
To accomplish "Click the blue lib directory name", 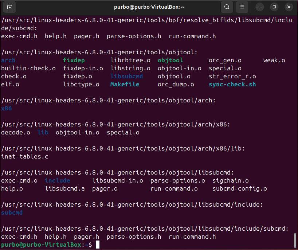I will pyautogui.click(x=43, y=132).
